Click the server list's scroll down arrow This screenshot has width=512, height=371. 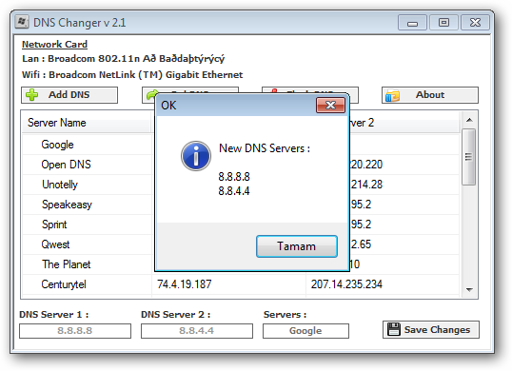(469, 290)
